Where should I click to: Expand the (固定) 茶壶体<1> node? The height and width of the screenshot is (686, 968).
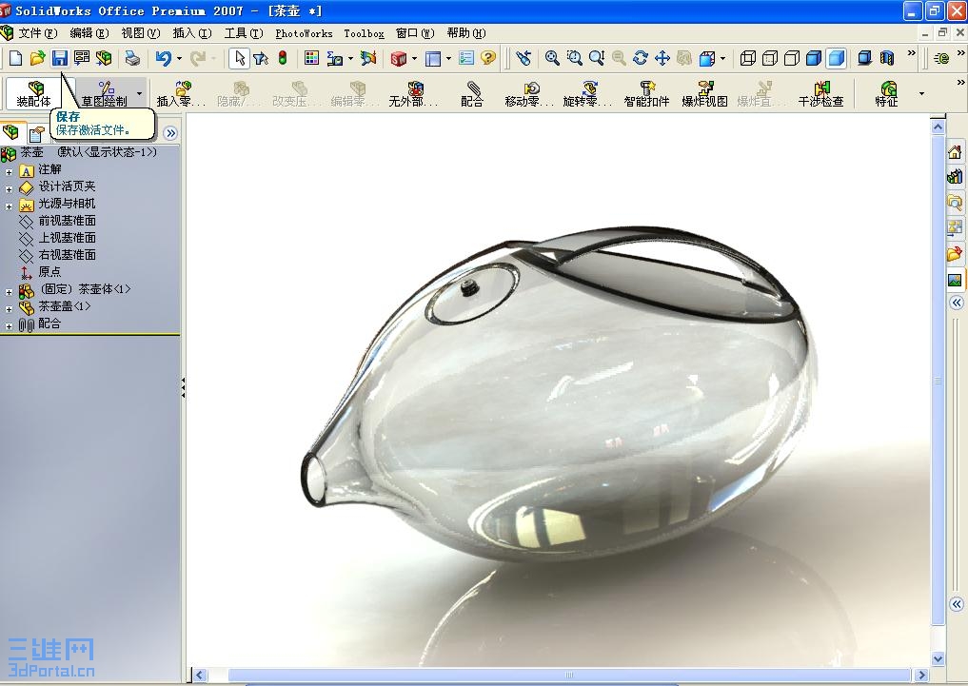9,292
